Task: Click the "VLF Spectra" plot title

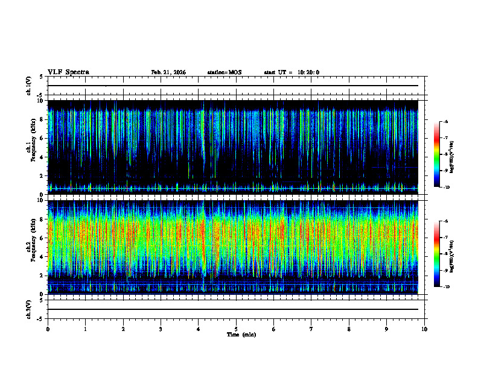Action: [69, 72]
